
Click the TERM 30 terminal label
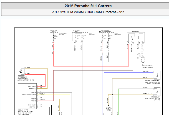[x=33, y=101]
